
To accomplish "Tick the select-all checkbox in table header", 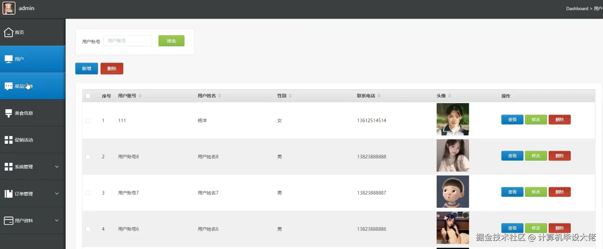I will pyautogui.click(x=88, y=96).
